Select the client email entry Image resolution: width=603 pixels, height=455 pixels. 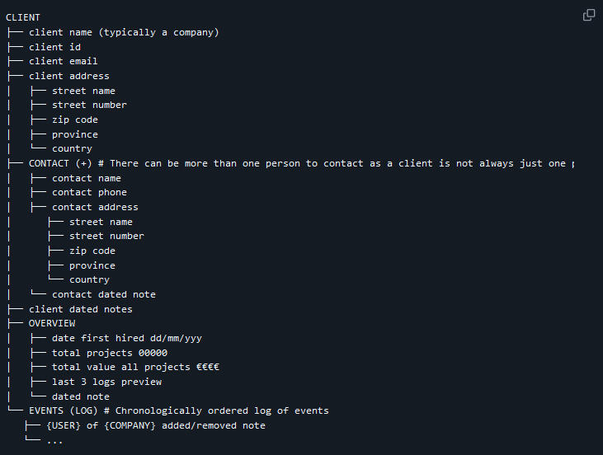tap(63, 62)
